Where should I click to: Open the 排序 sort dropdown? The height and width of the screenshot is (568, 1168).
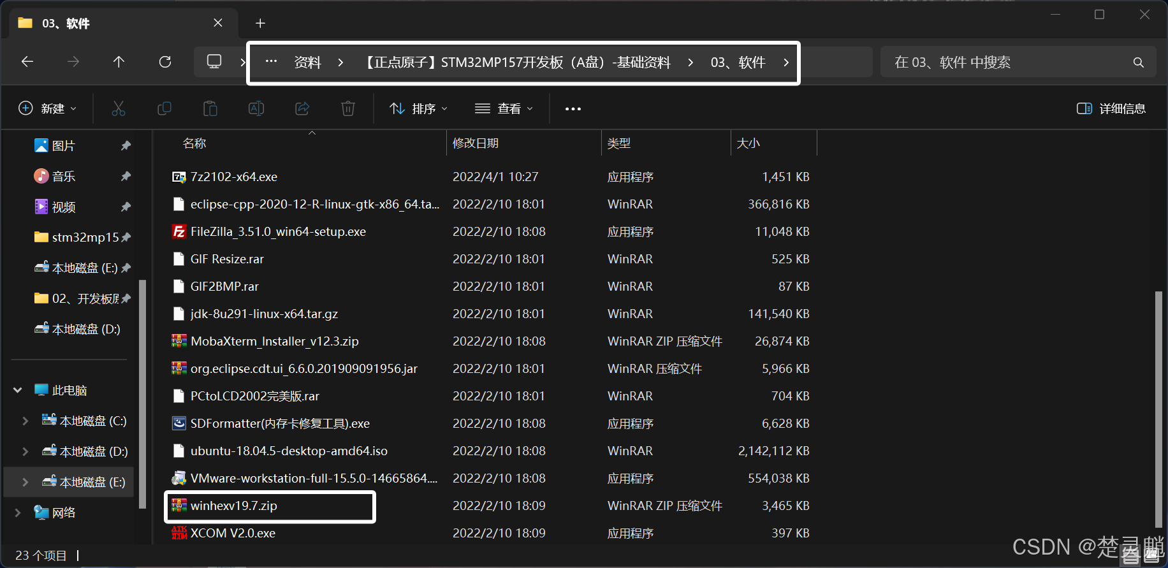tap(418, 108)
